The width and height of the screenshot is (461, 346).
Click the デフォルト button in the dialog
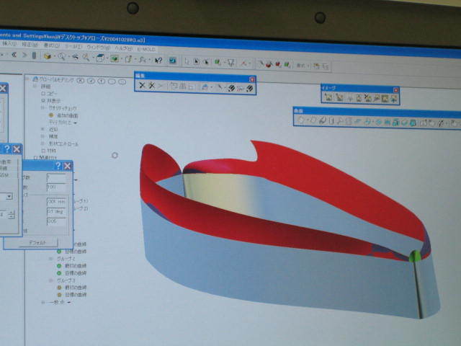pyautogui.click(x=38, y=243)
